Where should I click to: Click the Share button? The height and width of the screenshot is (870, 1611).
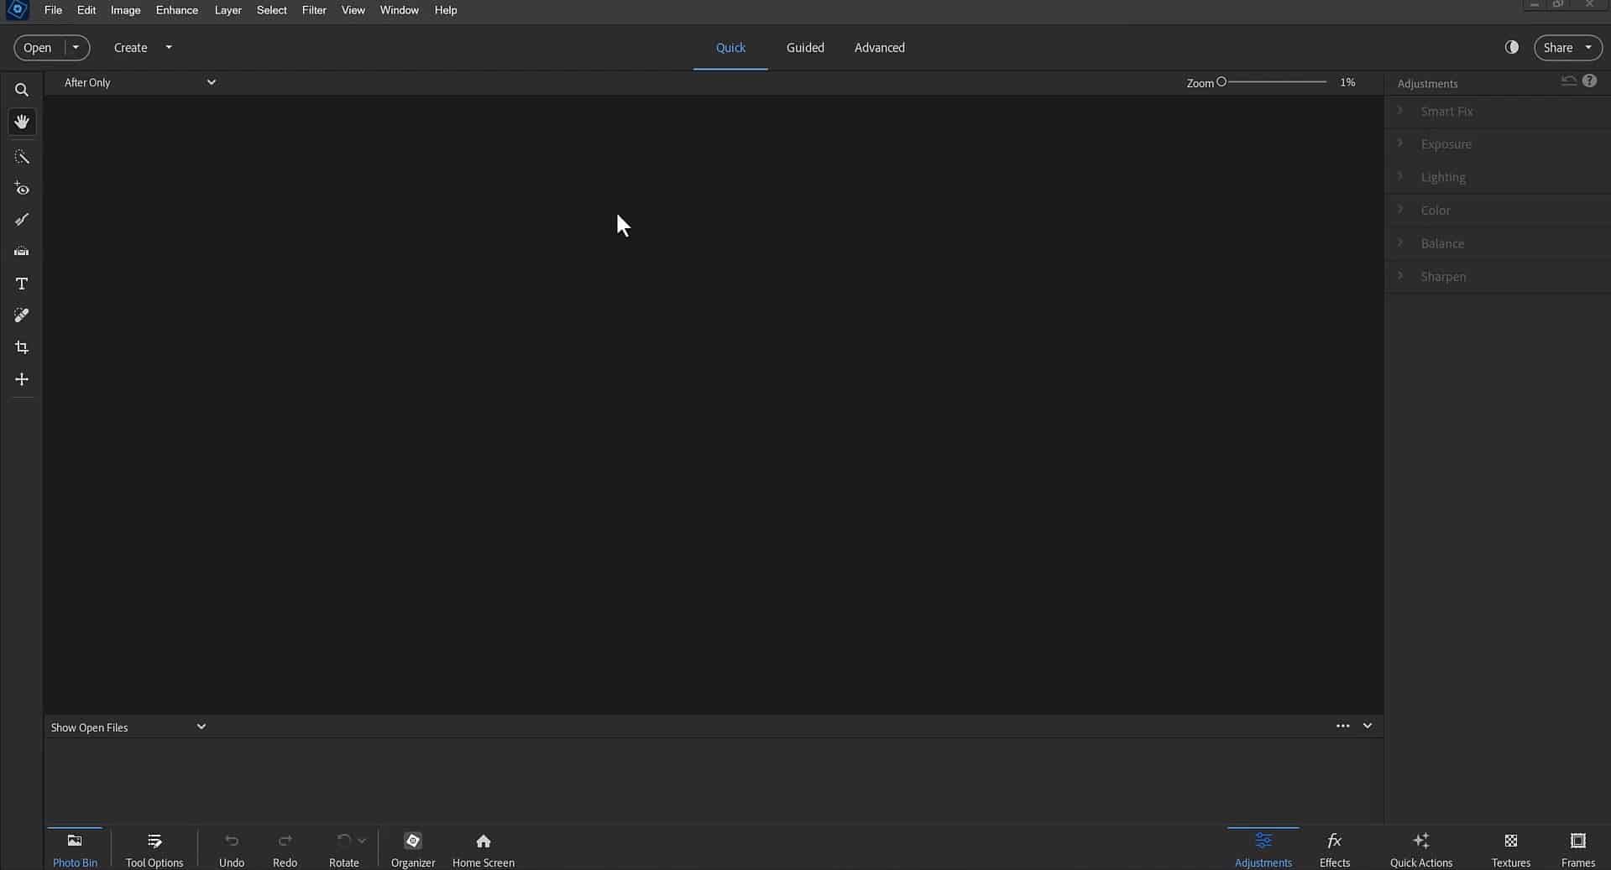(x=1557, y=48)
